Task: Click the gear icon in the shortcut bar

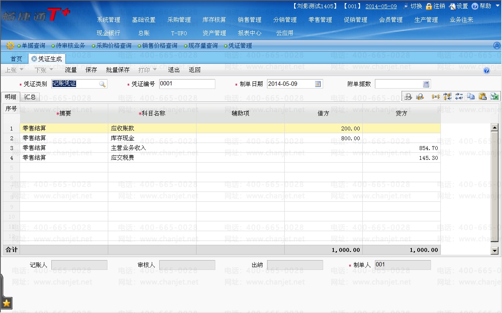Action: point(10,45)
